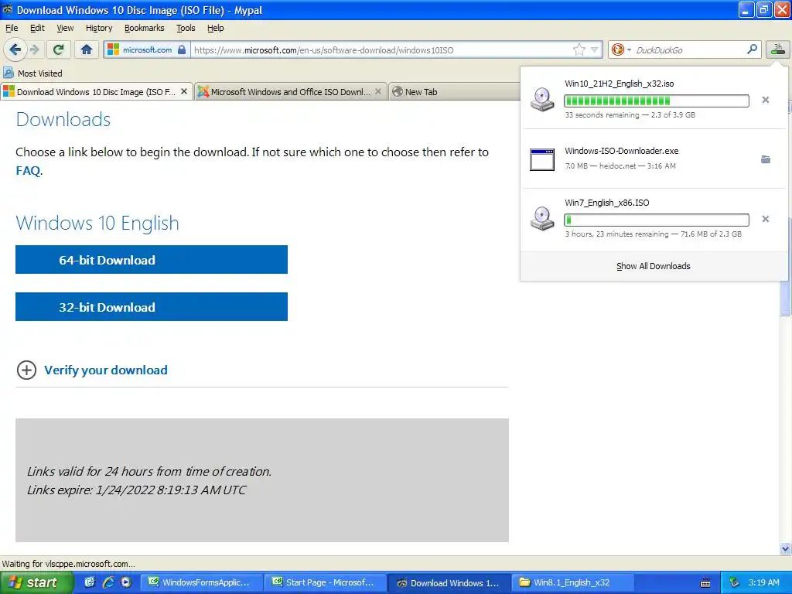Open the Edit menu
This screenshot has height=594, width=792.
[37, 28]
